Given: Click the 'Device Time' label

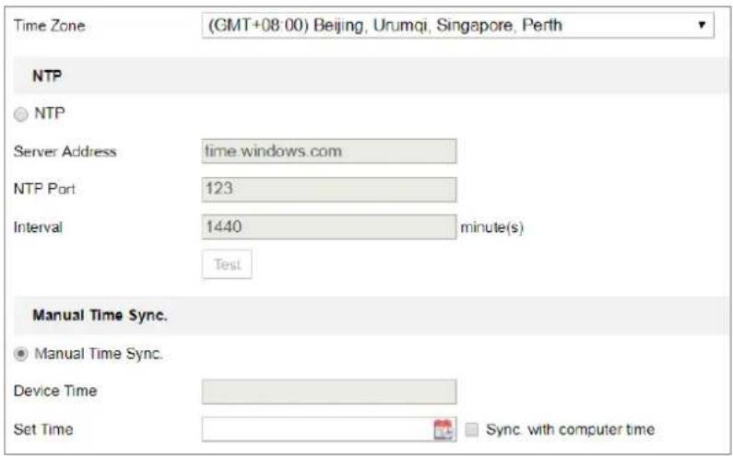Looking at the screenshot, I should (55, 392).
